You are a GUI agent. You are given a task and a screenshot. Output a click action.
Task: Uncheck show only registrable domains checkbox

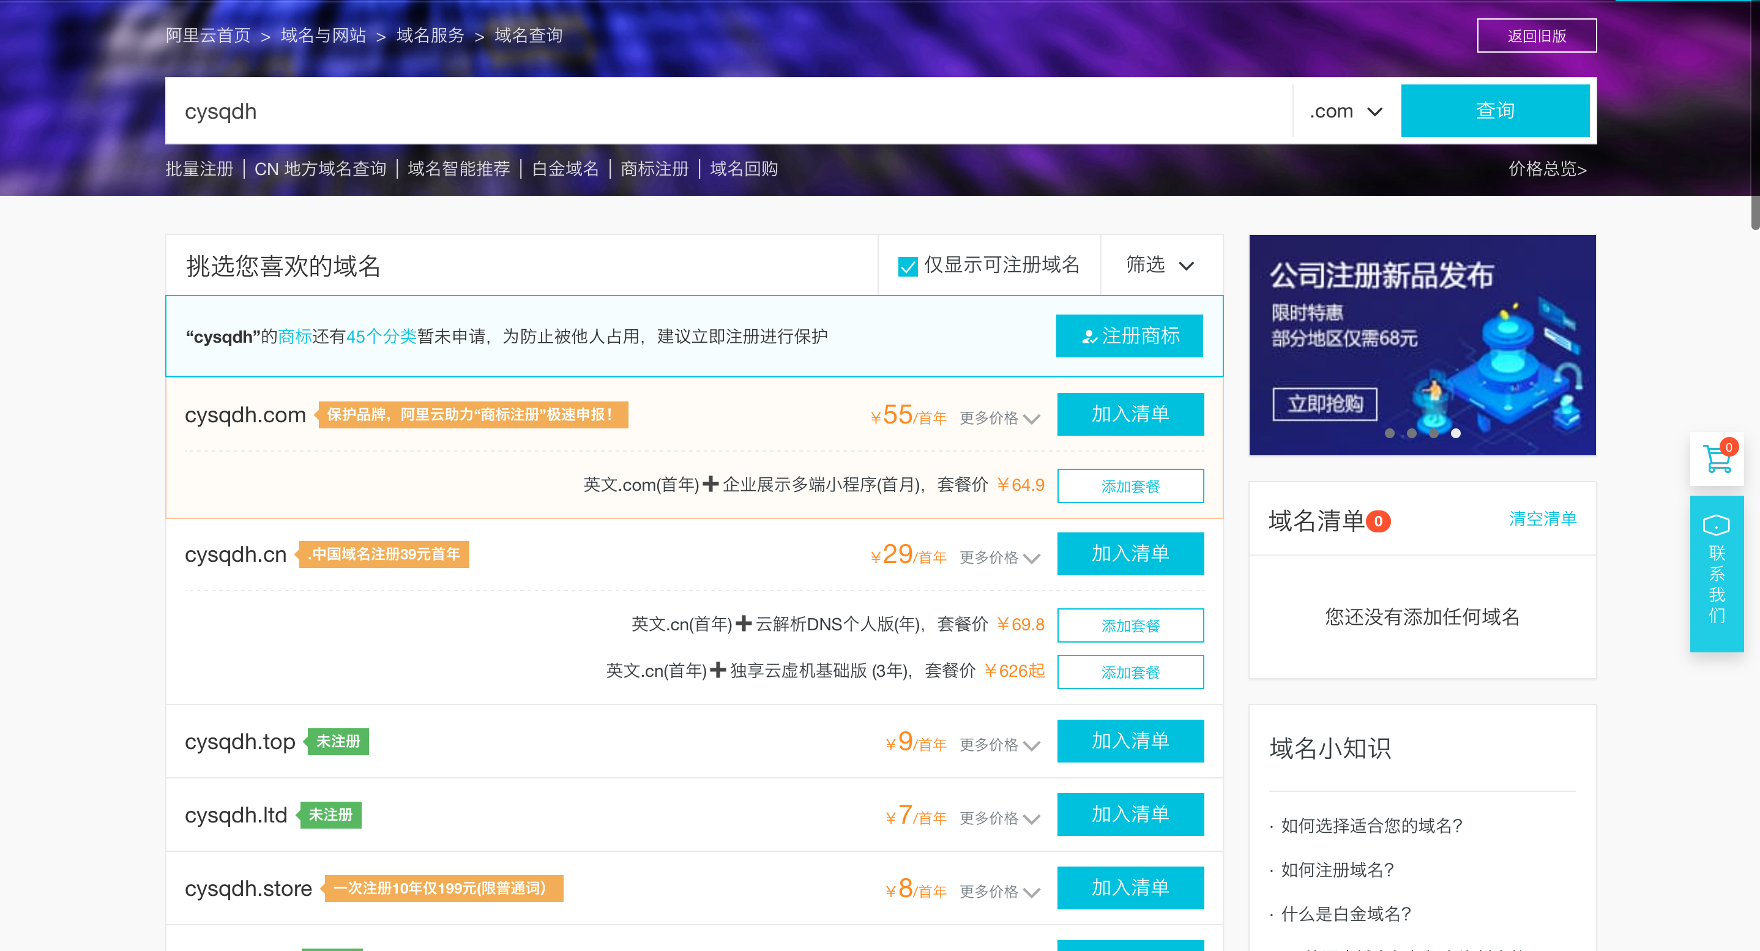tap(908, 266)
